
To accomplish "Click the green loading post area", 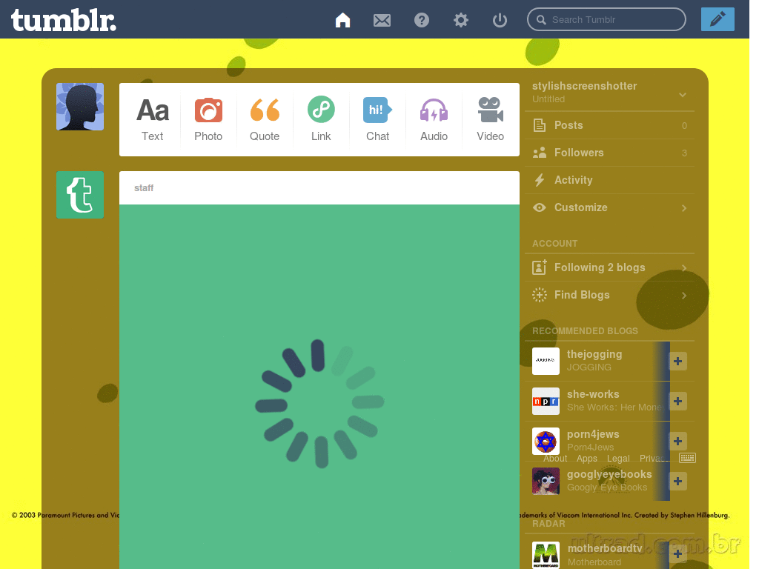I will [319, 387].
